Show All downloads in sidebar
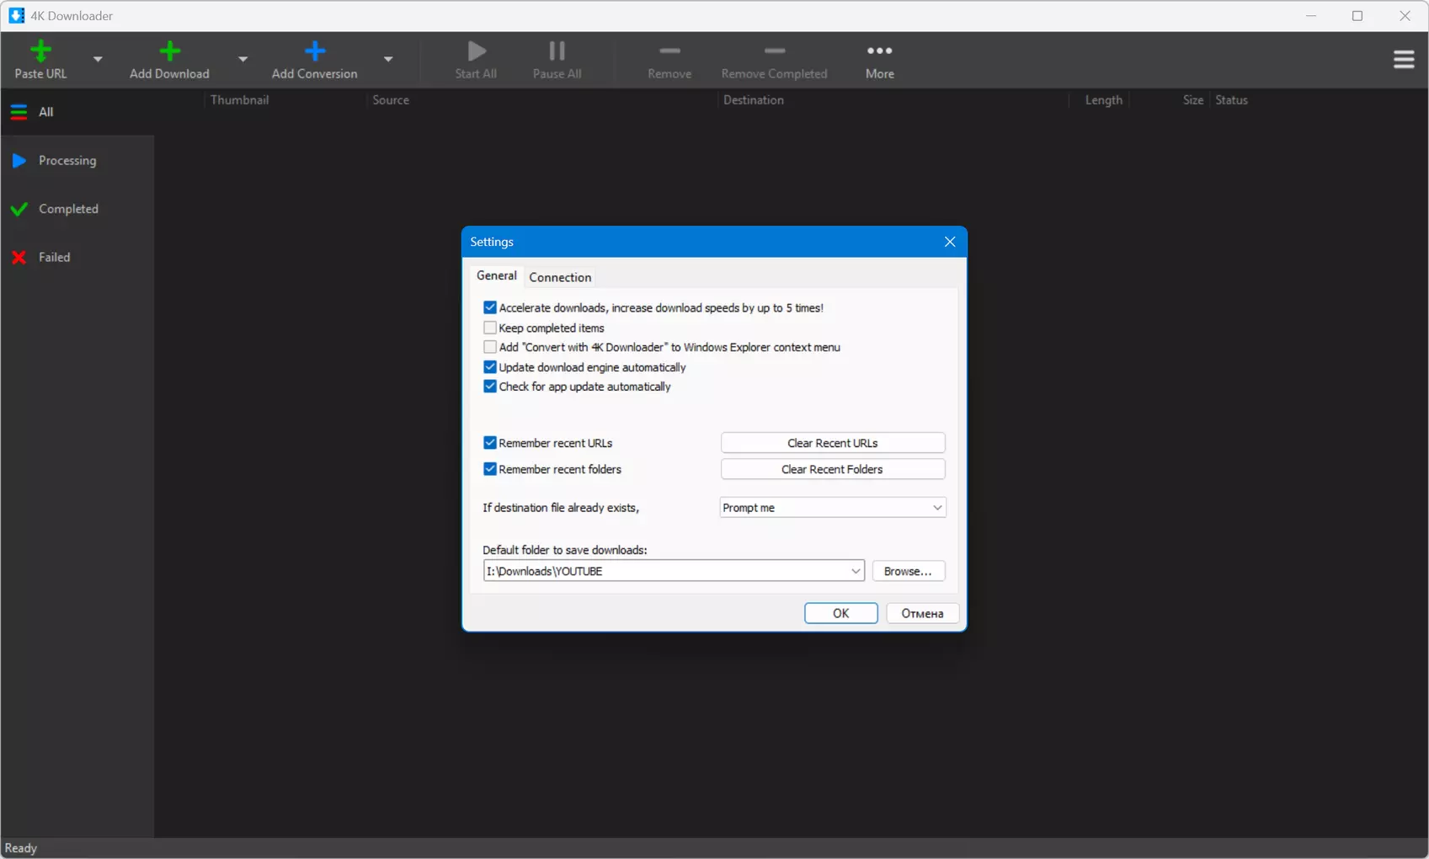 [77, 112]
